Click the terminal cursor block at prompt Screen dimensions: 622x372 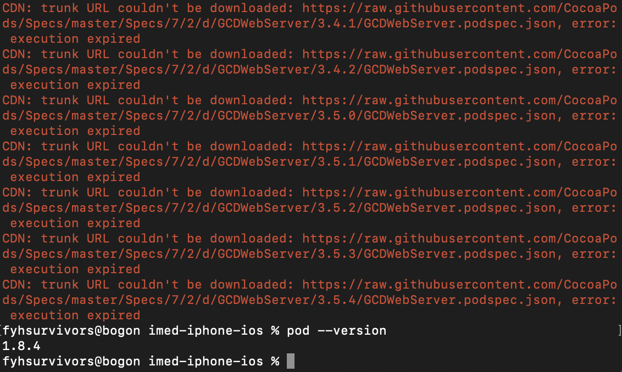[x=290, y=361]
